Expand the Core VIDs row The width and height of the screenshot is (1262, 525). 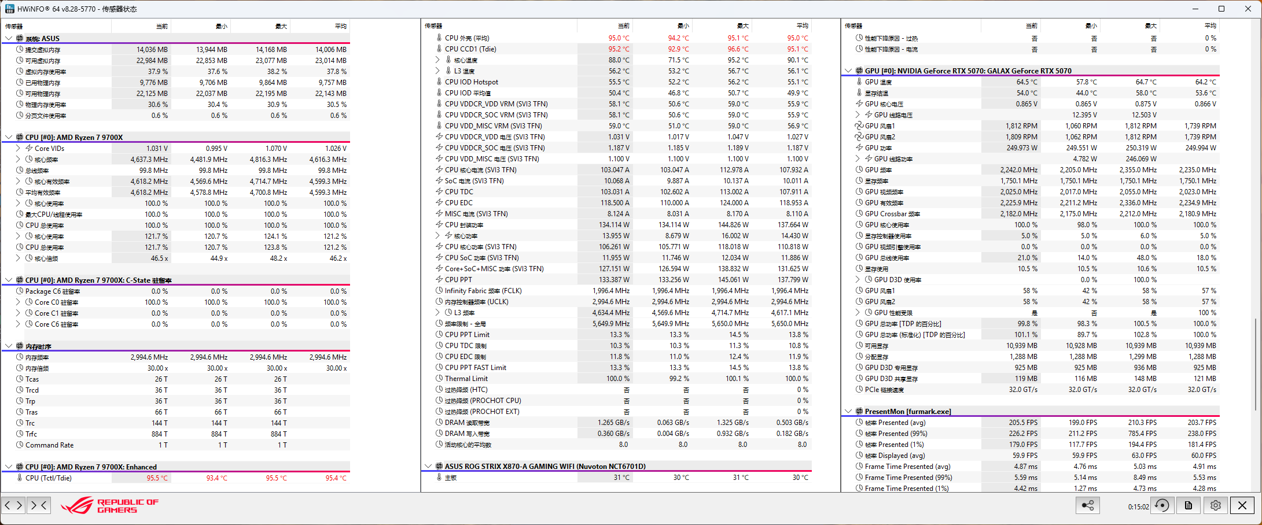pos(18,149)
